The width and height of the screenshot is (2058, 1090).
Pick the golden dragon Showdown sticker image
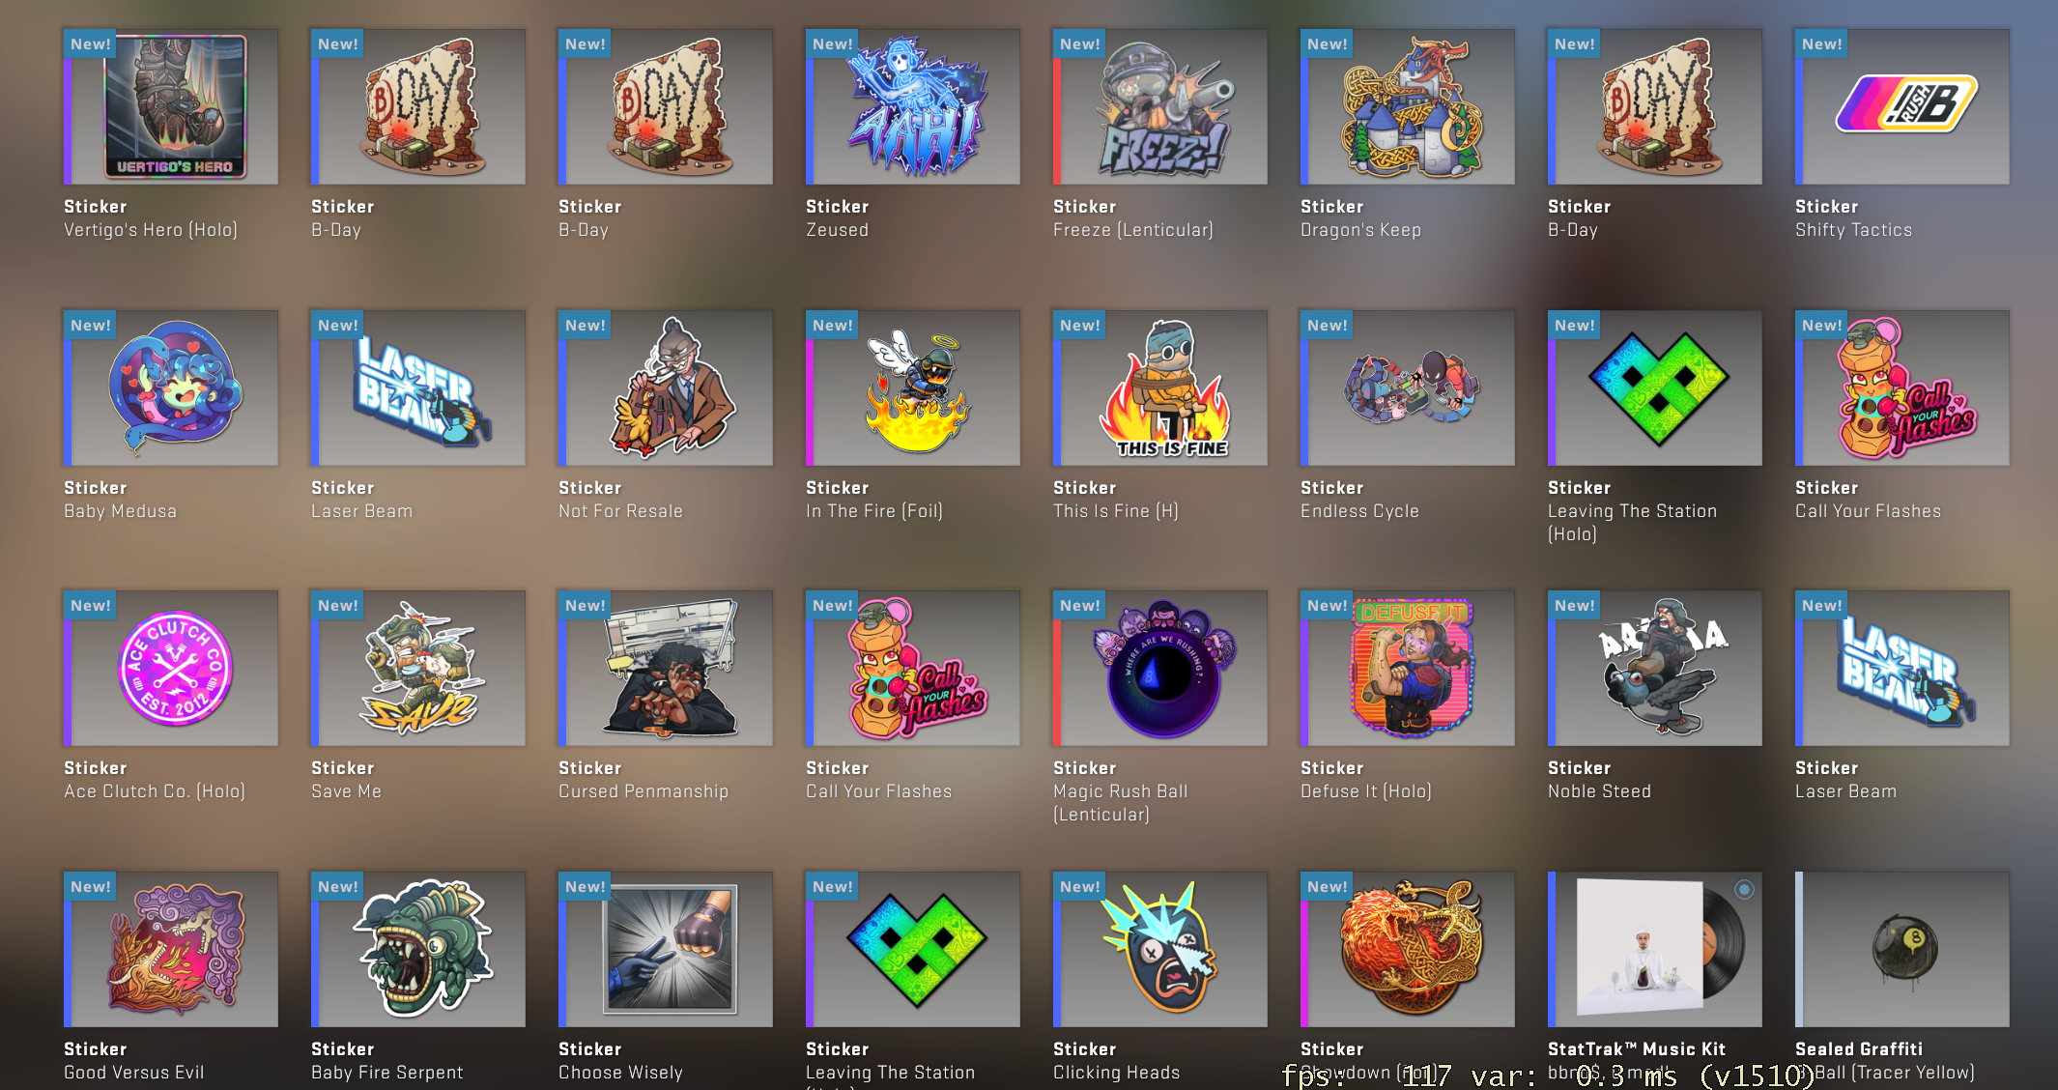[1408, 949]
